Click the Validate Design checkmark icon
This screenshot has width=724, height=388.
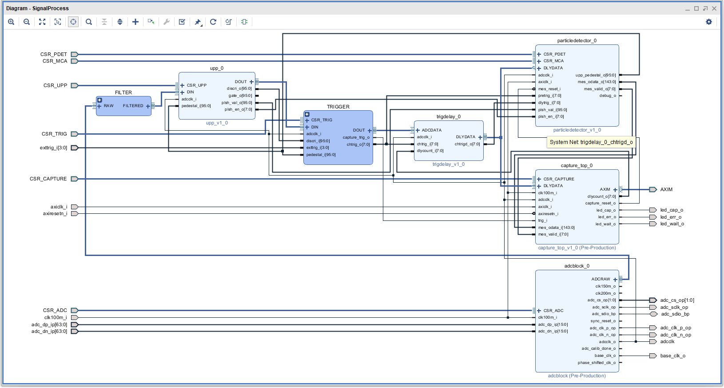click(x=182, y=22)
